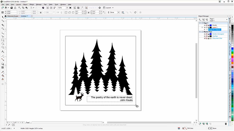Image resolution: width=234 pixels, height=131 pixels.
Task: Open the Effects menu
Action: tap(32, 4)
